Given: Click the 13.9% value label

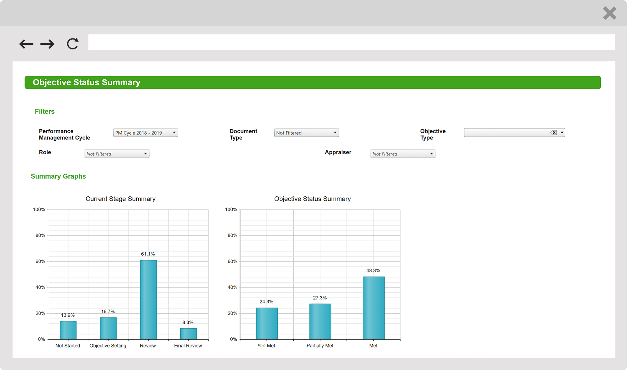Looking at the screenshot, I should pyautogui.click(x=68, y=315).
